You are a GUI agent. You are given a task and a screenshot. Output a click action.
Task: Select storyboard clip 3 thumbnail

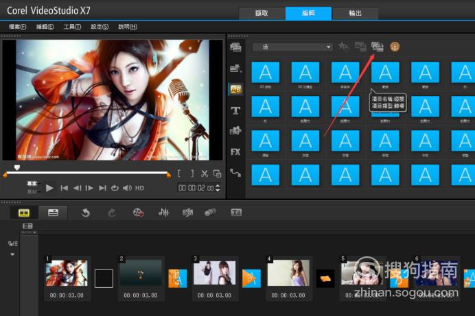(x=214, y=273)
